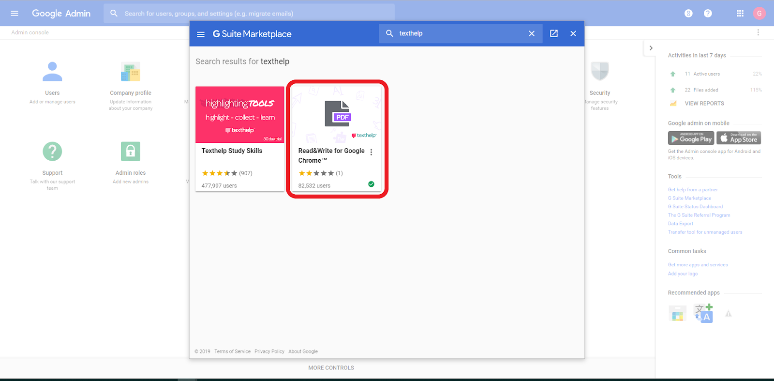The image size is (774, 381).
Task: Open the Company profile icon
Action: [x=131, y=72]
